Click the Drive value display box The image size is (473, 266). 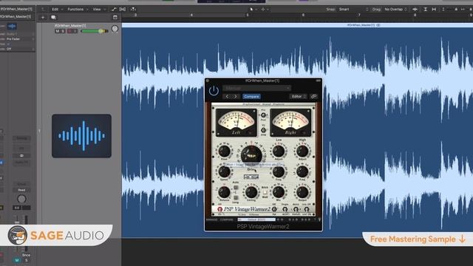click(251, 177)
